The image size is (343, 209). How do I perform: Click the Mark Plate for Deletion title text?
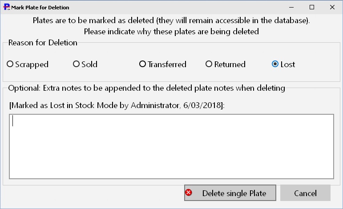pos(40,8)
